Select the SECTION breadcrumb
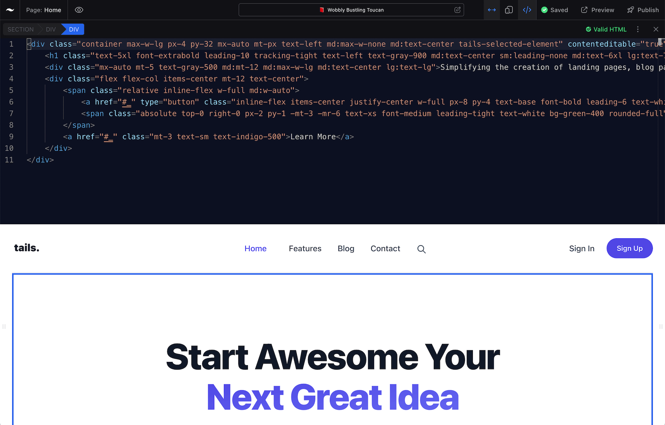The image size is (665, 425). (x=20, y=29)
